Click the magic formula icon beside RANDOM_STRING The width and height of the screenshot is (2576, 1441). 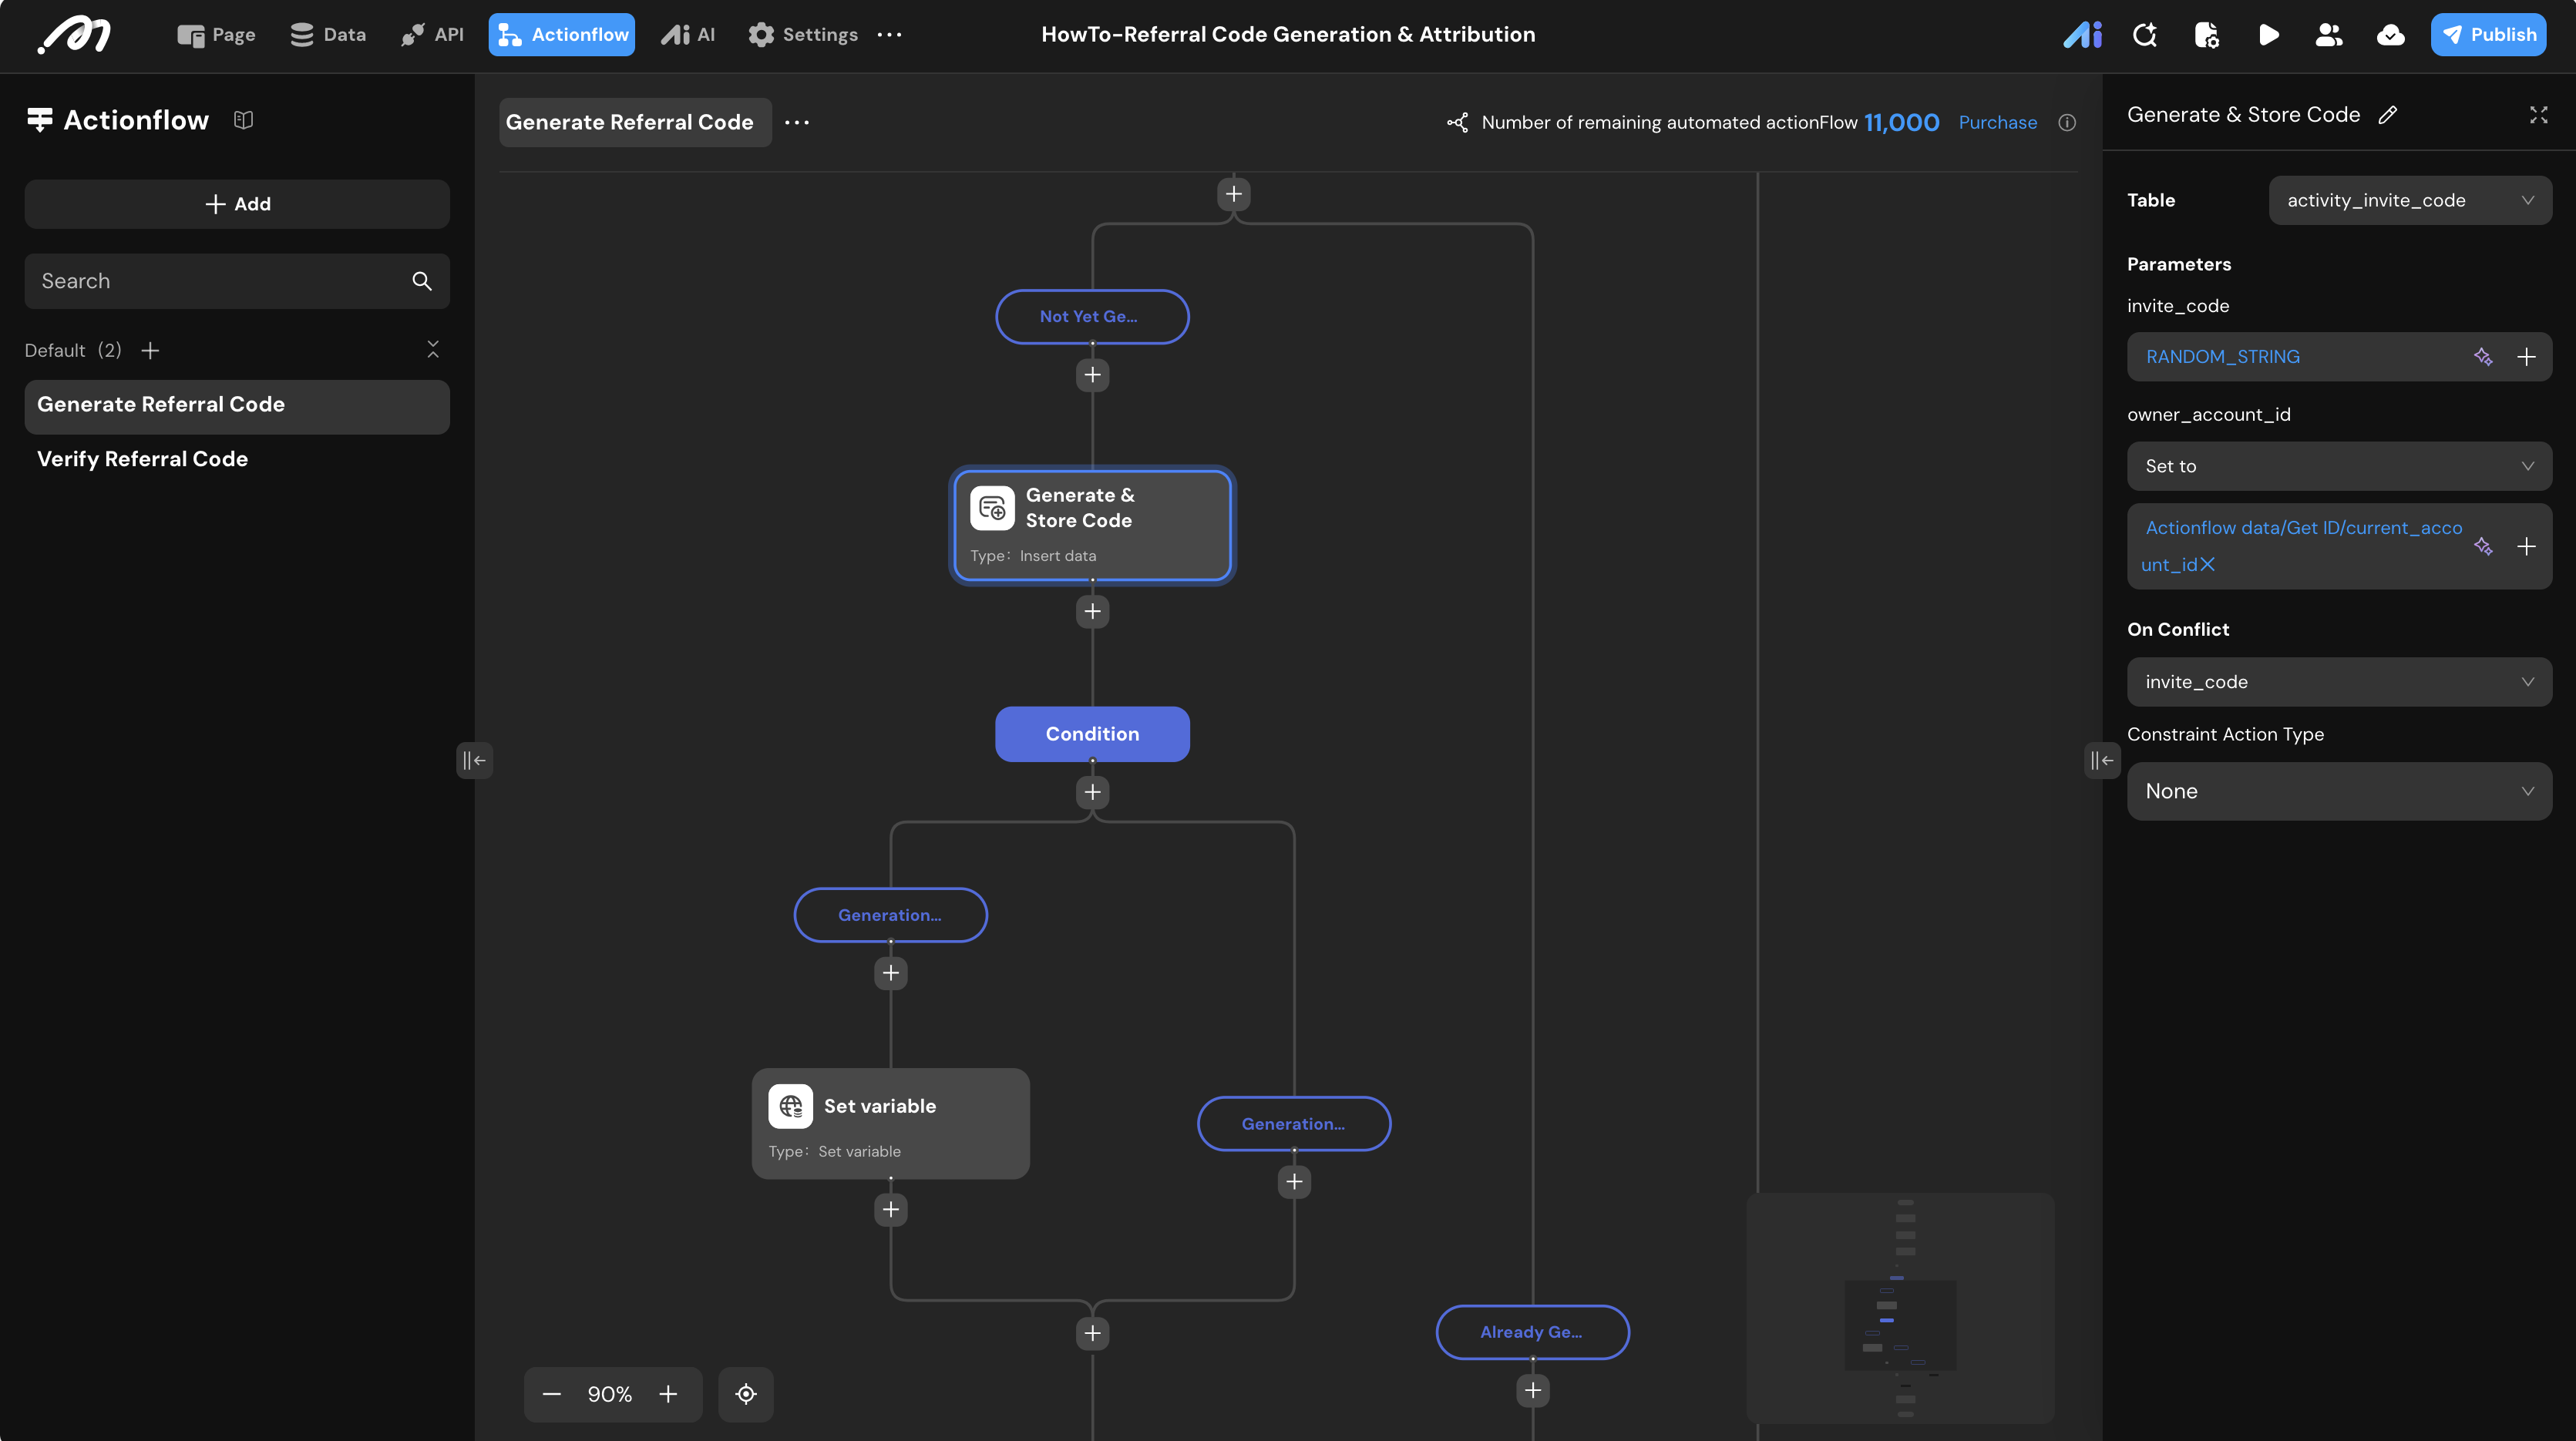click(2483, 357)
